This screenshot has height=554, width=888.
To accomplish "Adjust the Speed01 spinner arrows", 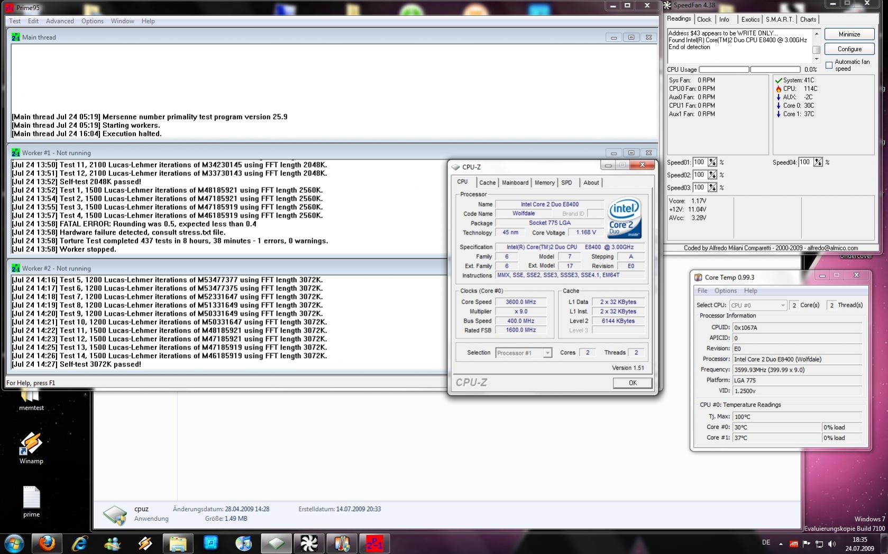I will (712, 162).
